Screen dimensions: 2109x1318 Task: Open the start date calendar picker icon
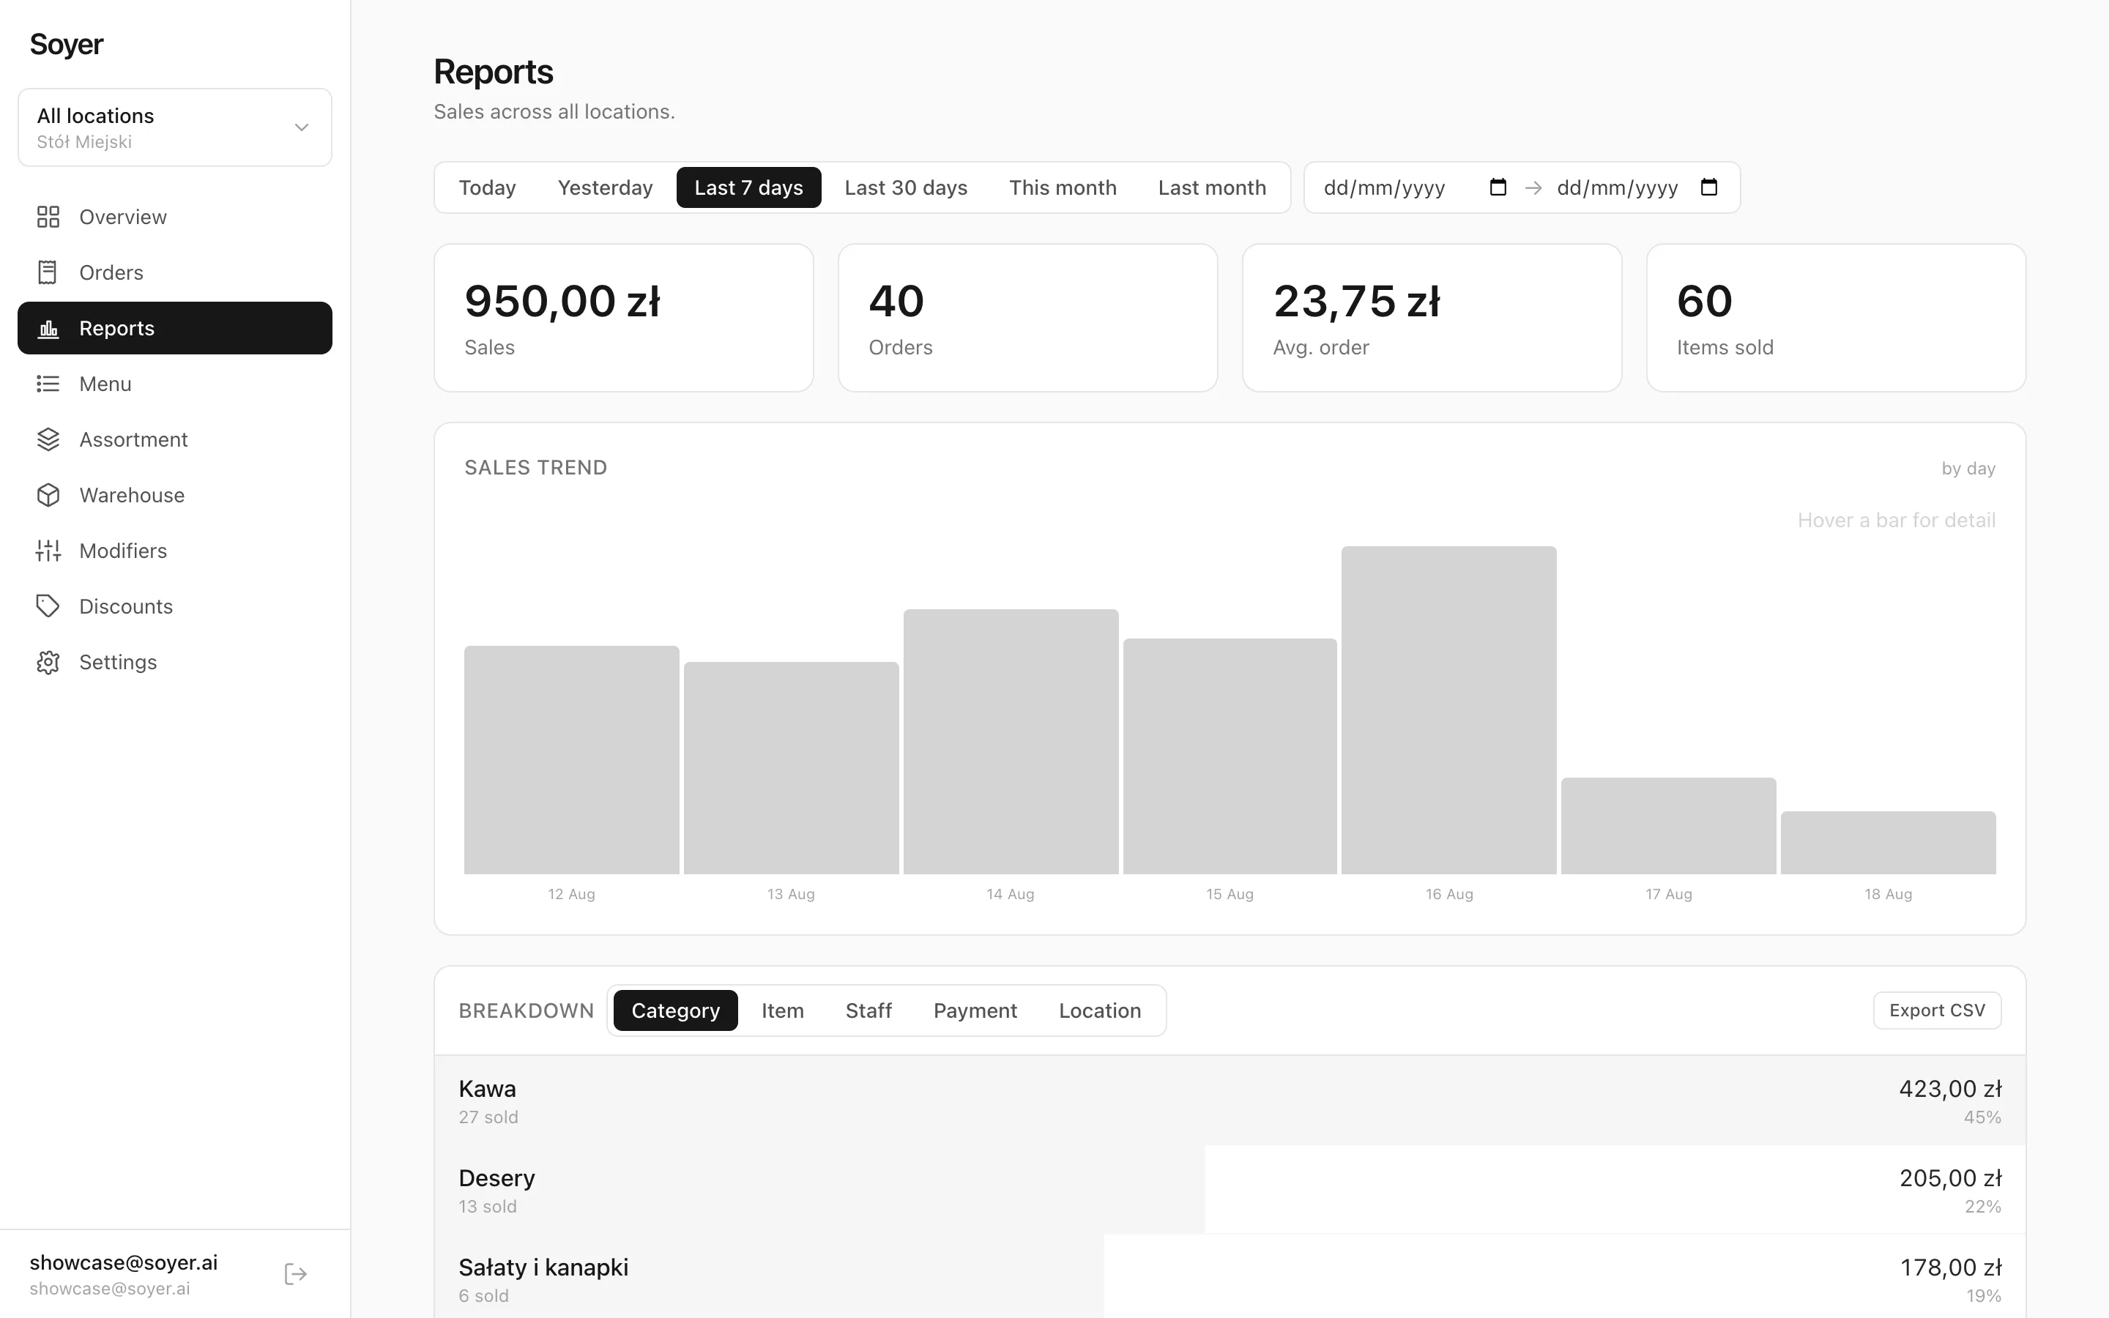point(1498,187)
